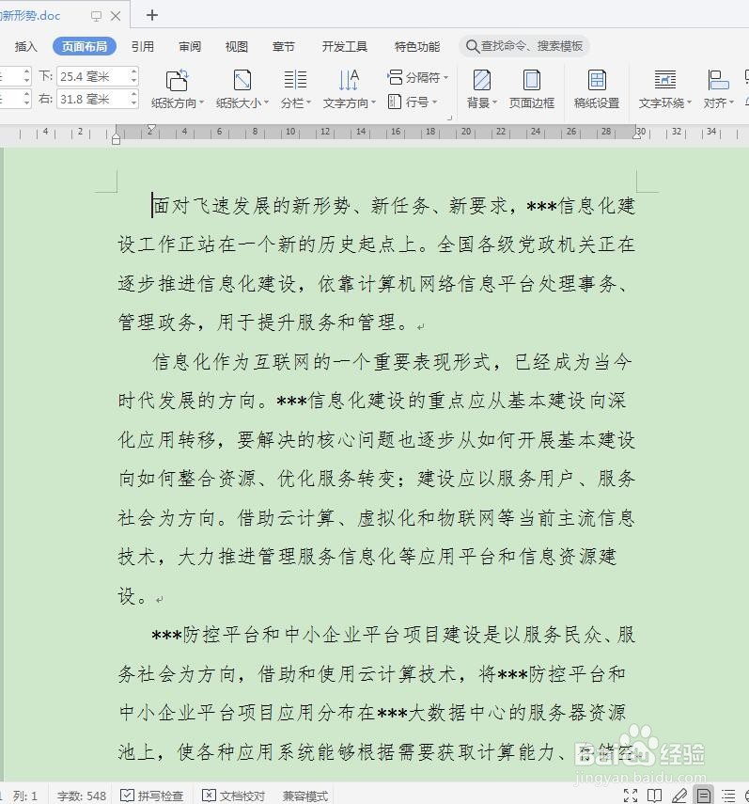
Task: Click the 分隔符 break icon
Action: [x=395, y=77]
